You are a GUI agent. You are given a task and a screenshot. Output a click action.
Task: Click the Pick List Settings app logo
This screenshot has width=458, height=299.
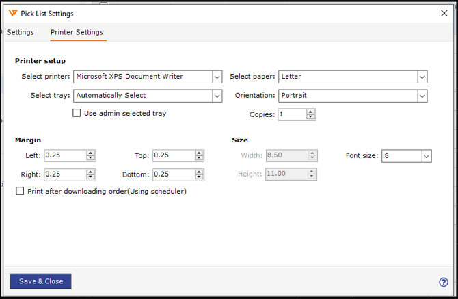click(12, 13)
